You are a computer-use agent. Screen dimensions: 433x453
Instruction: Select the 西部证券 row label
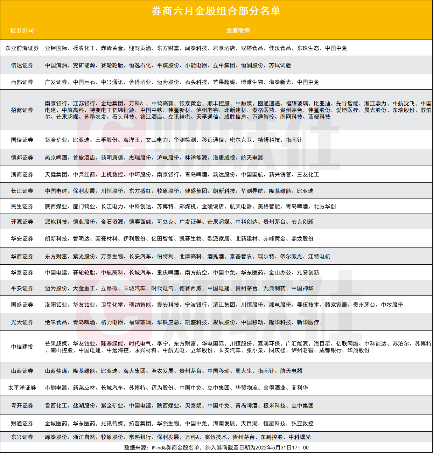22,82
